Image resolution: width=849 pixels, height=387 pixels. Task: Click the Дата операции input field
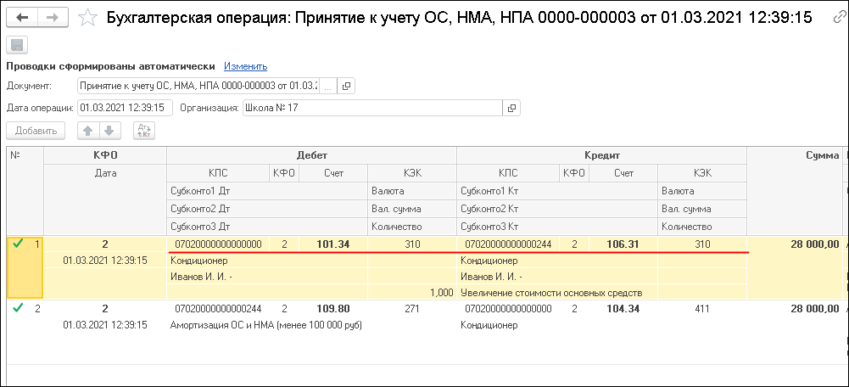125,108
